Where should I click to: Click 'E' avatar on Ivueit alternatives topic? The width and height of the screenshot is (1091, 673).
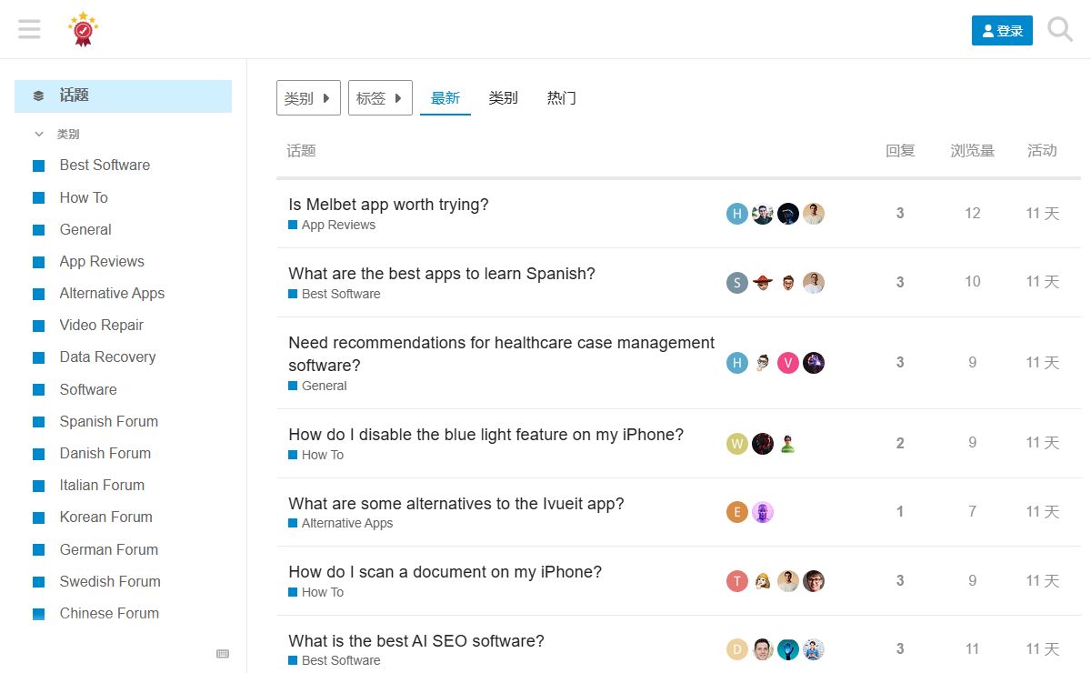pos(736,512)
